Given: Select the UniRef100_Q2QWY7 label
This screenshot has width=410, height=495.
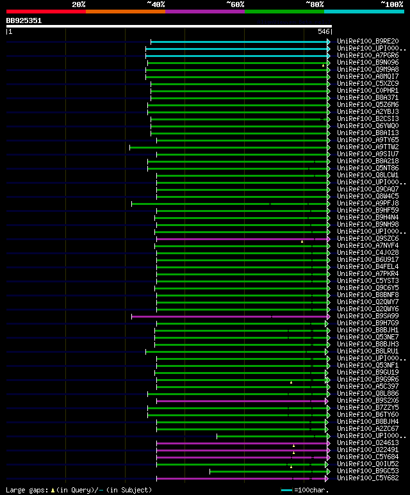Looking at the screenshot, I should [368, 302].
